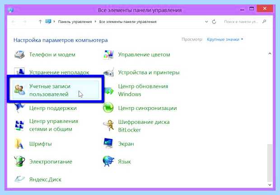Screen dimensions: 280x195
Task: Click the Refresh button in address bar
Action: pyautogui.click(x=214, y=22)
